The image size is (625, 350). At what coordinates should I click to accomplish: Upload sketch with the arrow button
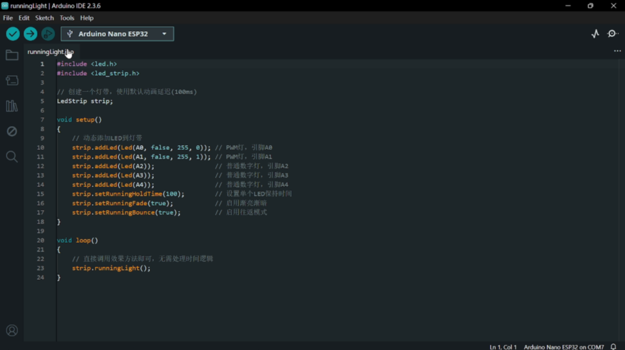point(30,34)
